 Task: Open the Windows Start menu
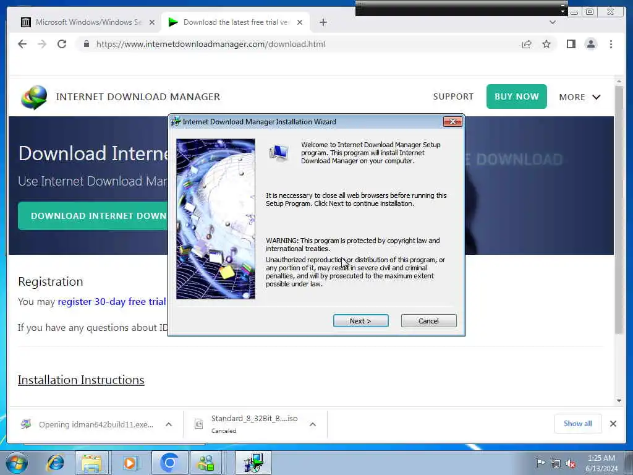point(16,463)
